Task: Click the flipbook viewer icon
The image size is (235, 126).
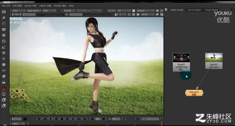Action: click(137, 119)
